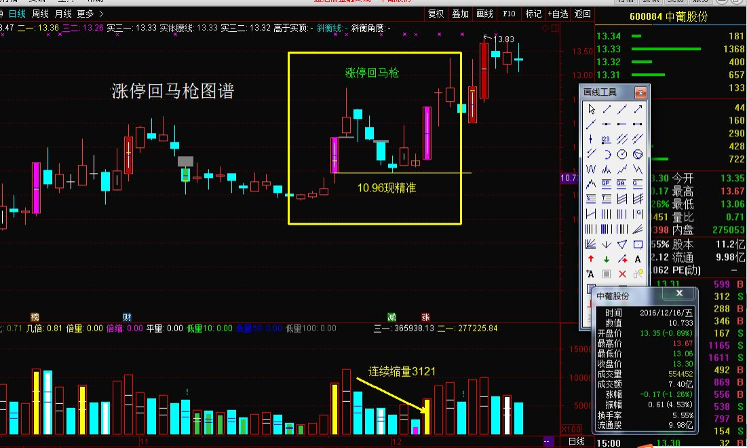747x448 pixels.
Task: Click the 返回 back button
Action: (x=583, y=14)
